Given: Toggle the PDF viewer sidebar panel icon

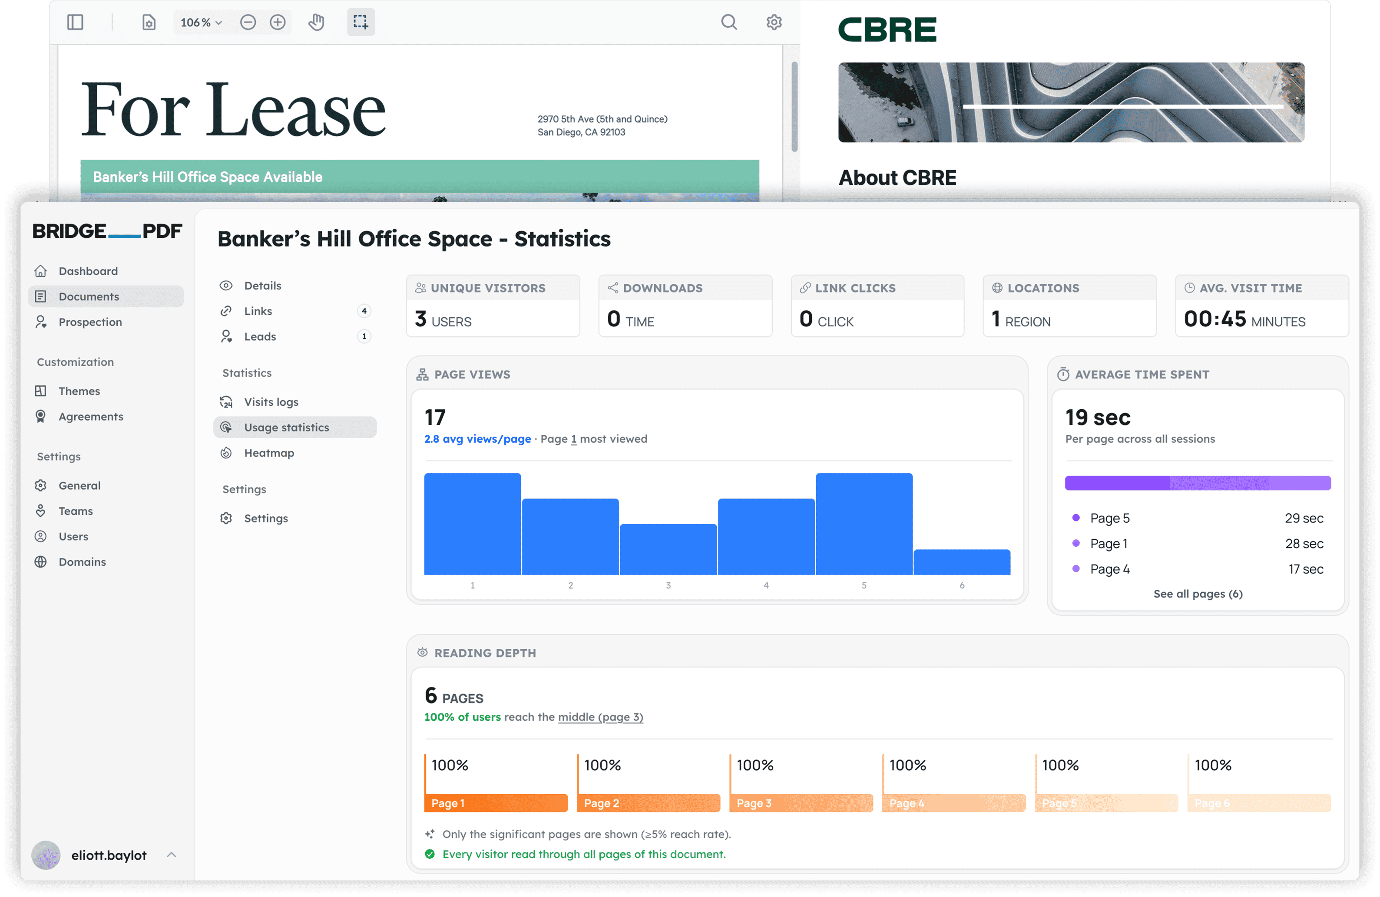Looking at the screenshot, I should (76, 22).
